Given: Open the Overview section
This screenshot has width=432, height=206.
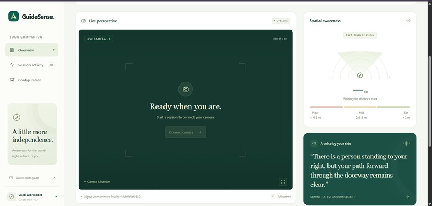Looking at the screenshot, I should [32, 50].
